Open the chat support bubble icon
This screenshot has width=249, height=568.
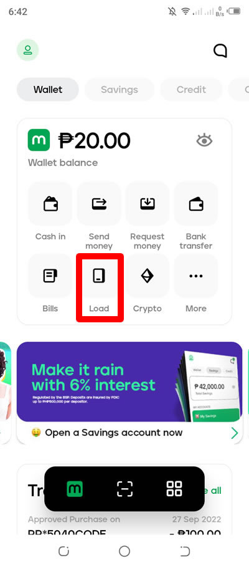220,51
